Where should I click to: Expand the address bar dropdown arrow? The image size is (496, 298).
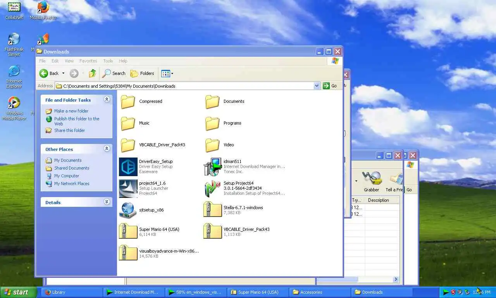(317, 86)
